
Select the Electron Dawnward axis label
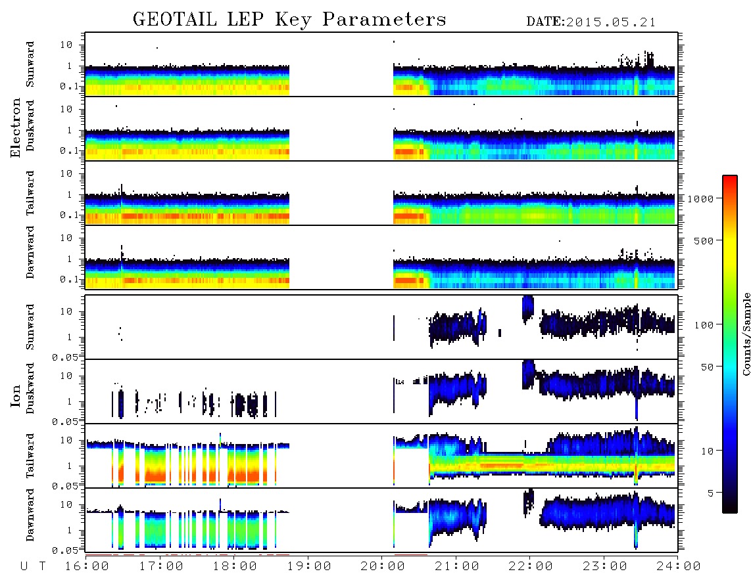[x=30, y=252]
